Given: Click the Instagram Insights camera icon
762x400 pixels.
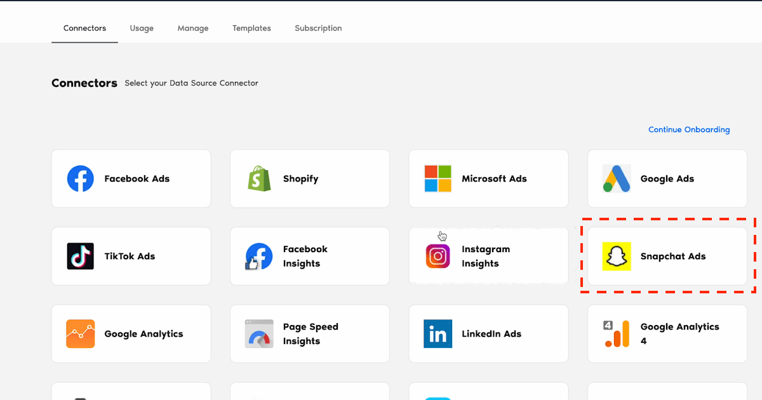Looking at the screenshot, I should point(438,257).
